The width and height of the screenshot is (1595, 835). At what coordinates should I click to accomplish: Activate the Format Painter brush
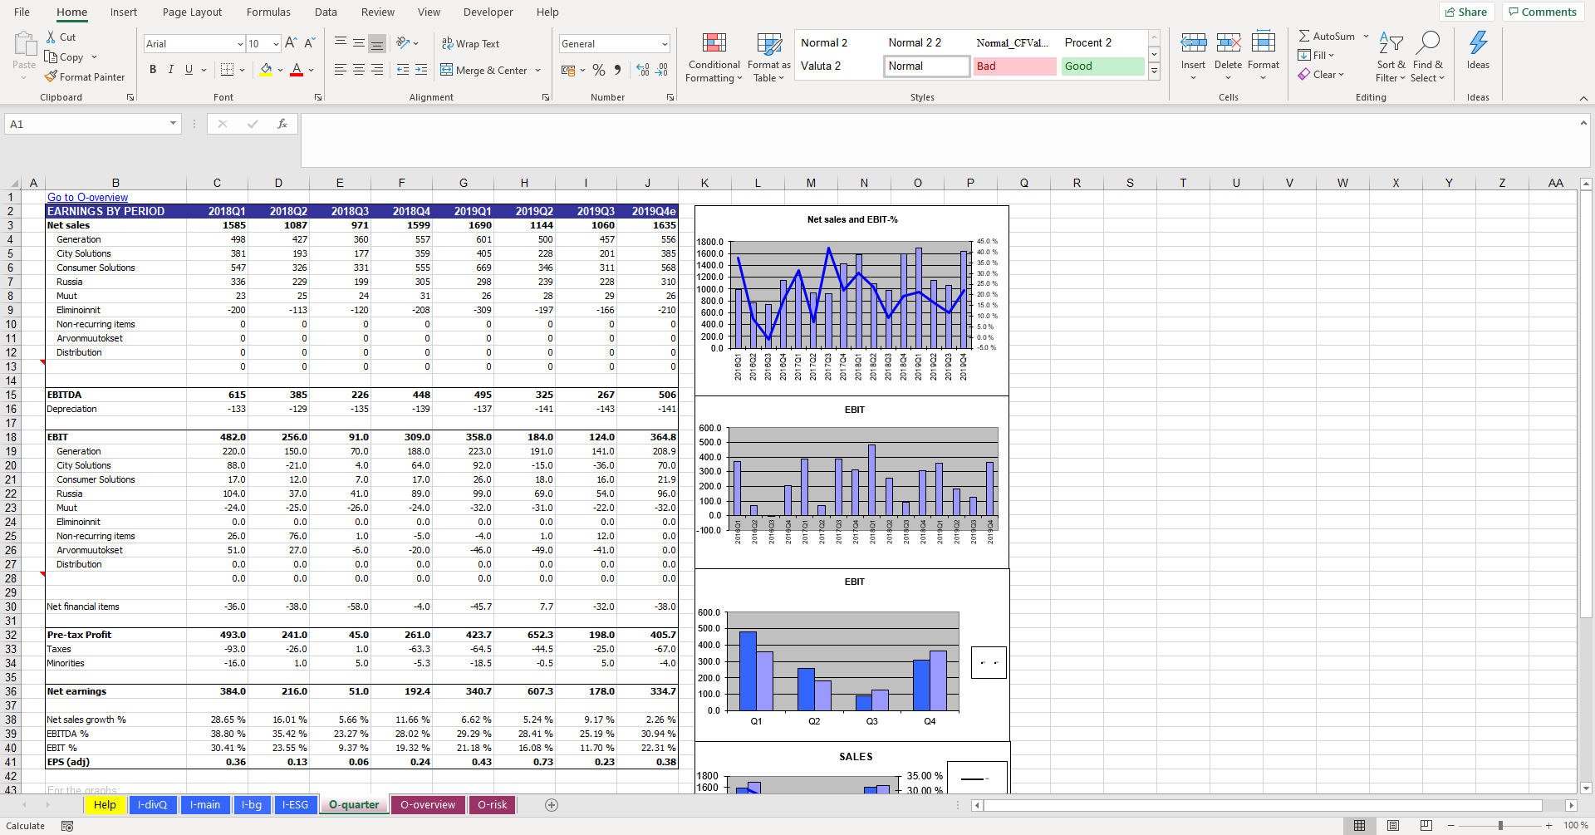click(51, 76)
